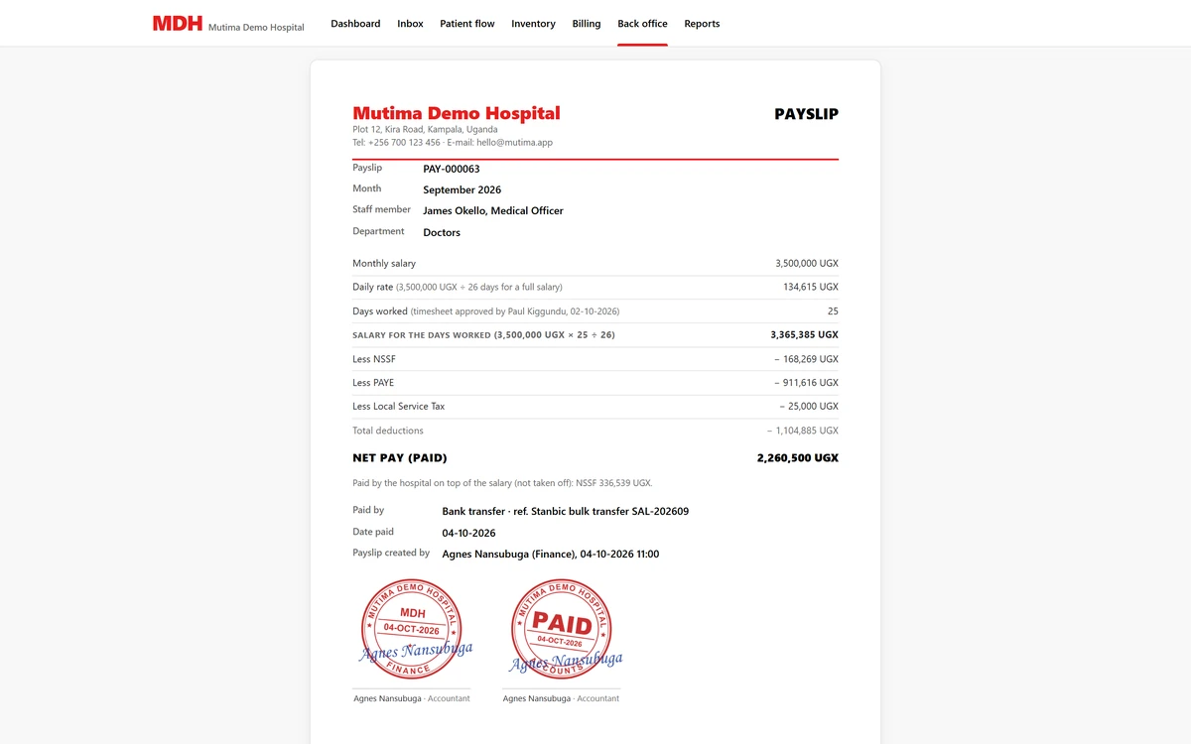Click the month value "September 2026"
This screenshot has height=744, width=1191.
pyautogui.click(x=463, y=189)
